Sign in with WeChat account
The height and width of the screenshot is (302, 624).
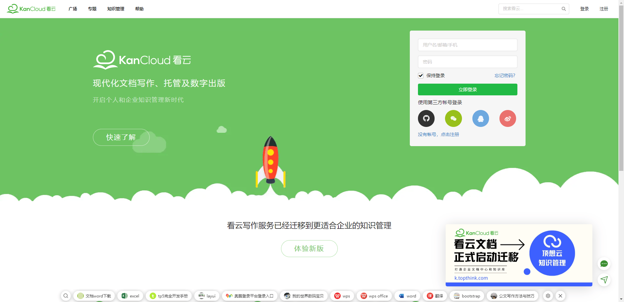pos(453,118)
